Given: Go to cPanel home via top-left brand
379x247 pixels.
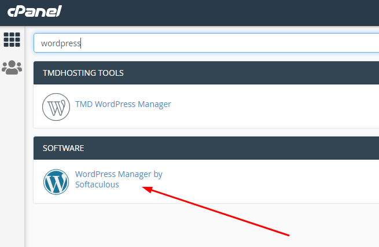Looking at the screenshot, I should (x=34, y=11).
